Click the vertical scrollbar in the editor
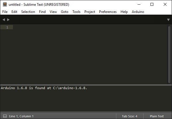The image size is (172, 119). (x=169, y=55)
